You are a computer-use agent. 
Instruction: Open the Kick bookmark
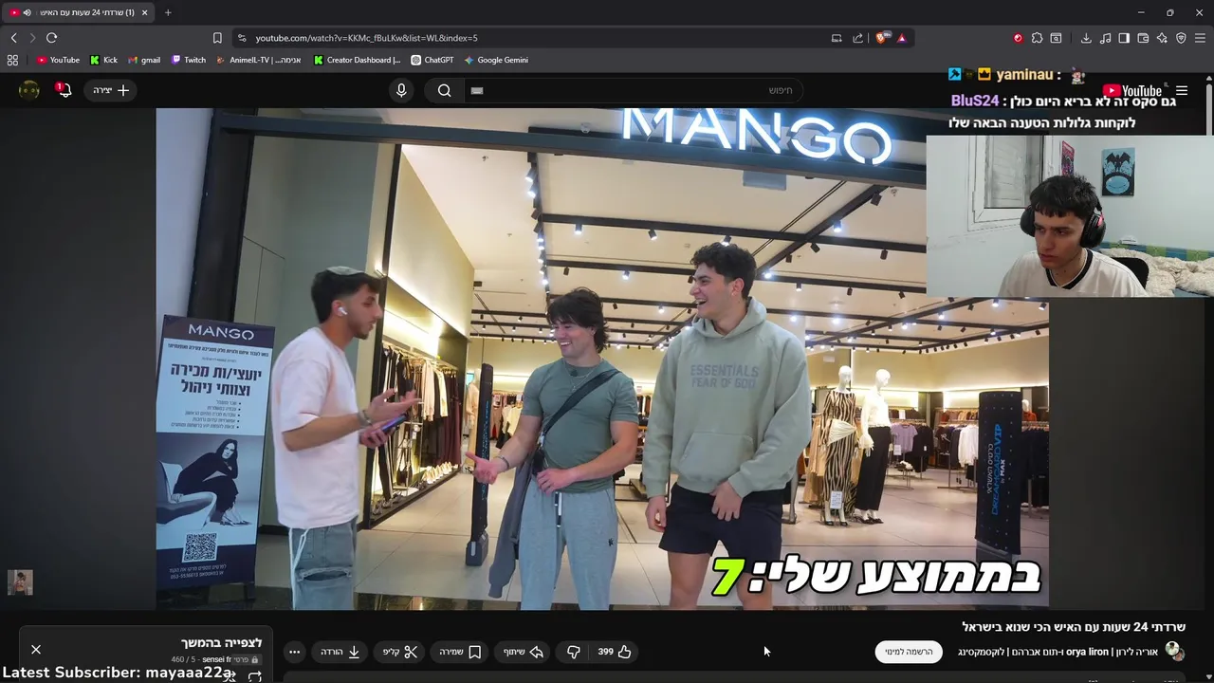point(103,60)
